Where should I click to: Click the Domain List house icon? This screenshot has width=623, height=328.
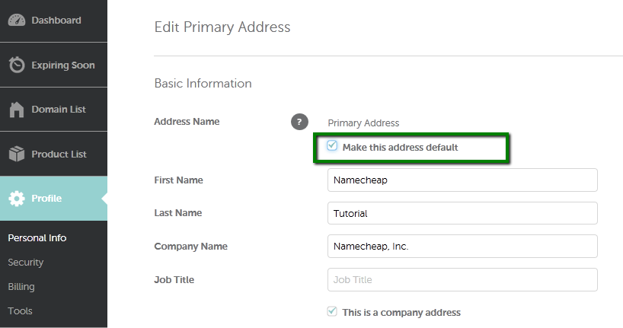coord(17,110)
